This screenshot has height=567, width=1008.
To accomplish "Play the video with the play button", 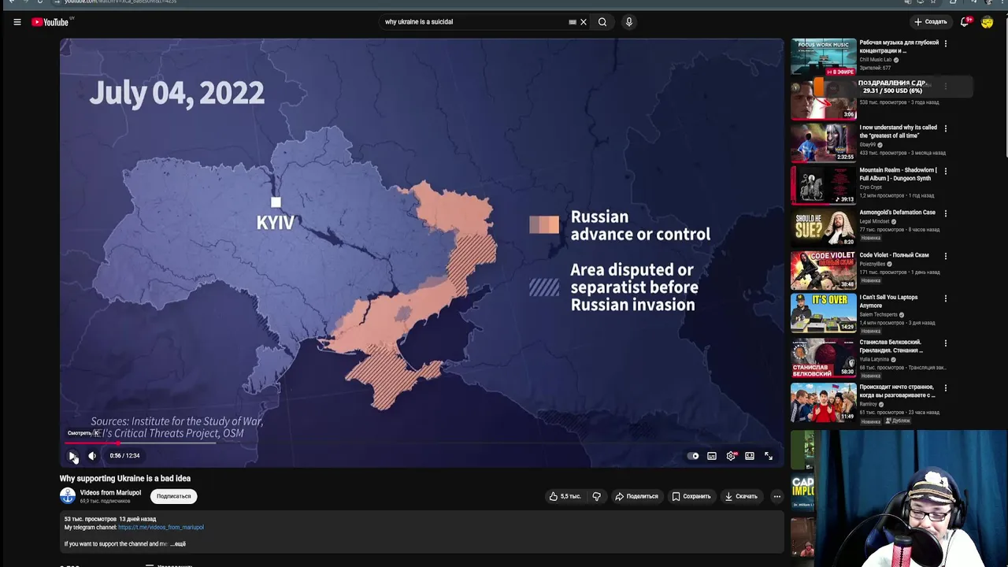I will tap(72, 456).
